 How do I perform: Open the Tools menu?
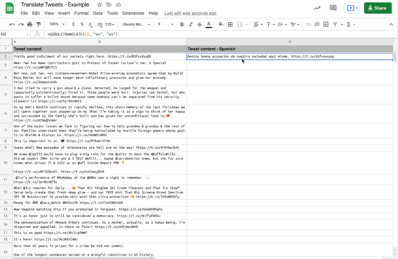click(x=112, y=13)
